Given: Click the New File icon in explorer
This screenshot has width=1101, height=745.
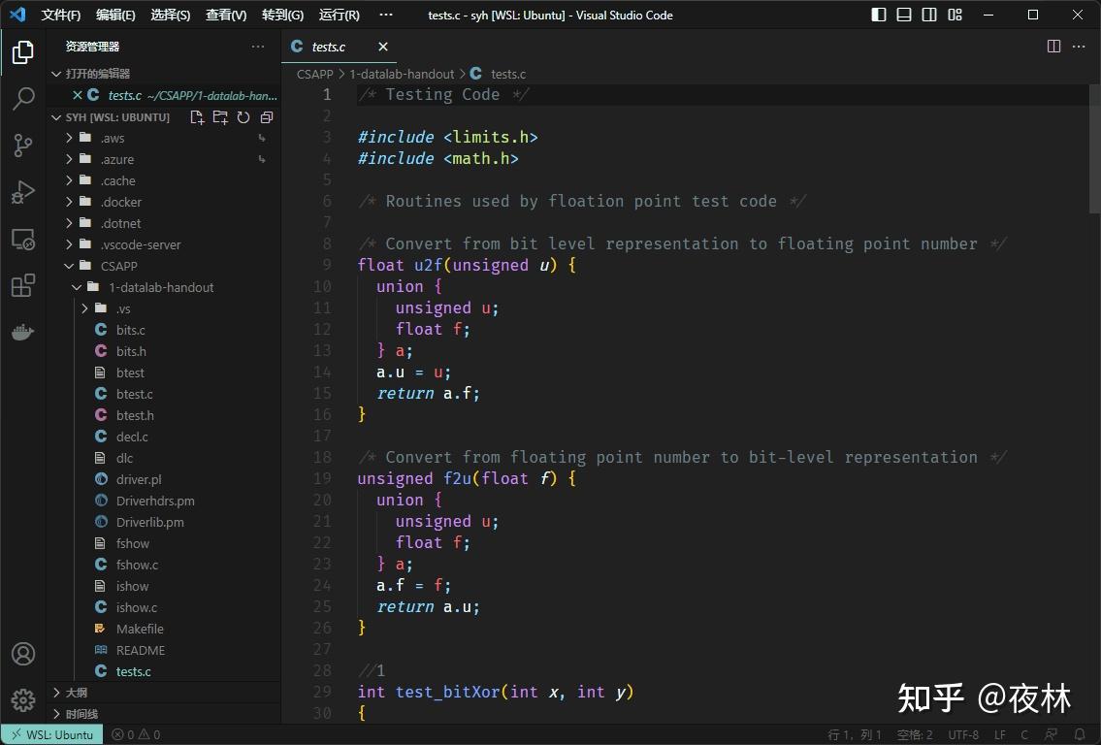Looking at the screenshot, I should [x=197, y=117].
